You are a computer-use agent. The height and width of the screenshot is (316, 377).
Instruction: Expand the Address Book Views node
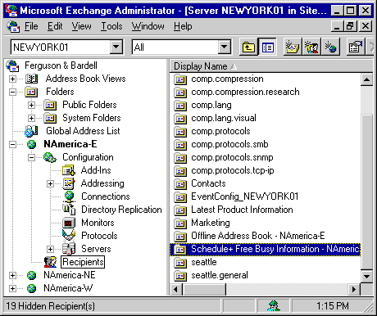[12, 79]
